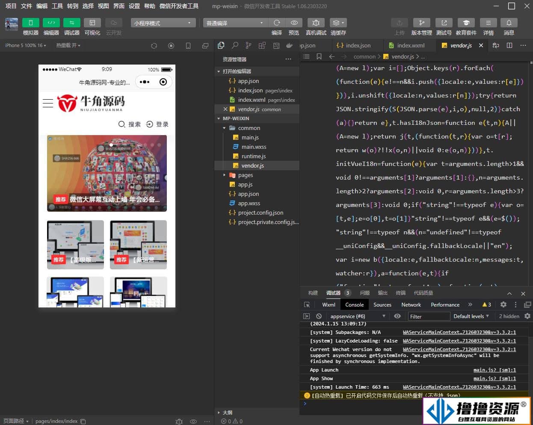
Task: Open the details (详情) panel
Action: pos(489,23)
